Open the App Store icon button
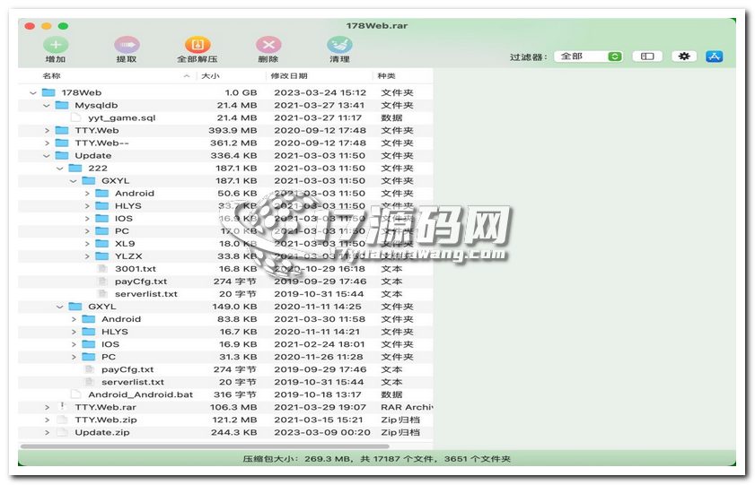Image resolution: width=755 pixels, height=485 pixels. coord(715,56)
